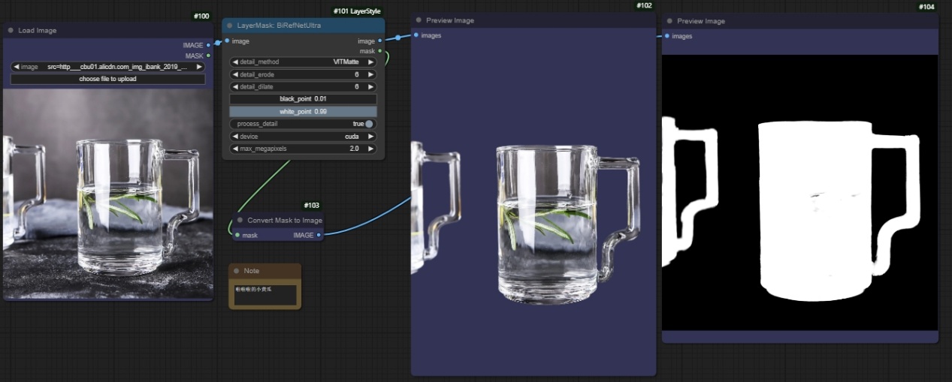
Task: Toggle the process_detail switch
Action: pos(369,124)
